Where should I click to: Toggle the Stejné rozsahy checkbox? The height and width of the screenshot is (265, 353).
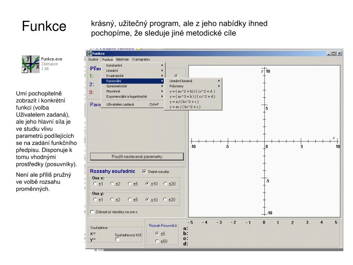[144, 171]
